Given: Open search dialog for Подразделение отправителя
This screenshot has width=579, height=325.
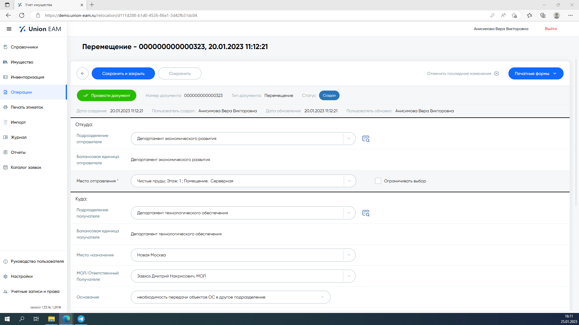Looking at the screenshot, I should [x=366, y=139].
